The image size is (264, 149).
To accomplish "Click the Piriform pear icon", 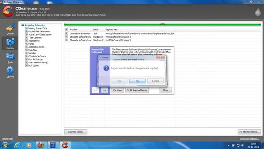I will pyautogui.click(x=257, y=12).
